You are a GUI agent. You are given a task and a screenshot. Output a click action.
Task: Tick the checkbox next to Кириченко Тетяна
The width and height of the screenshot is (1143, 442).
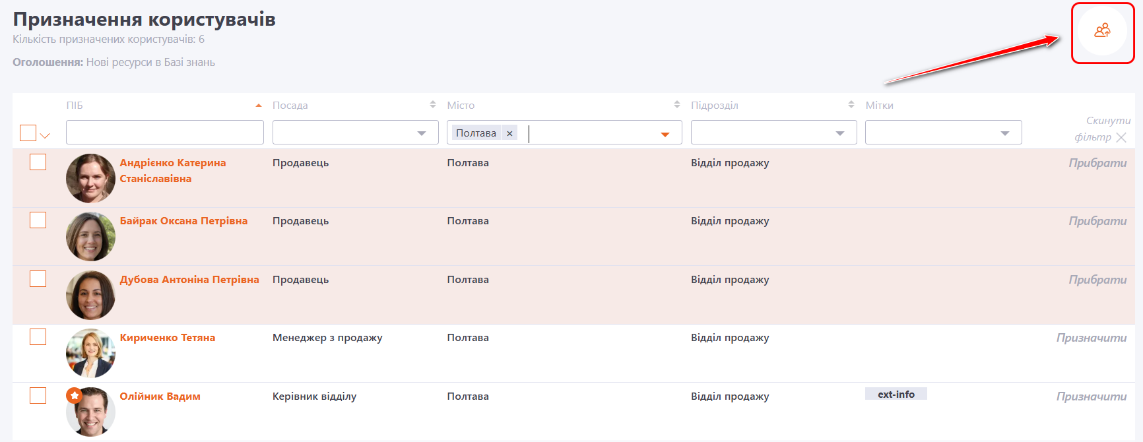coord(38,337)
